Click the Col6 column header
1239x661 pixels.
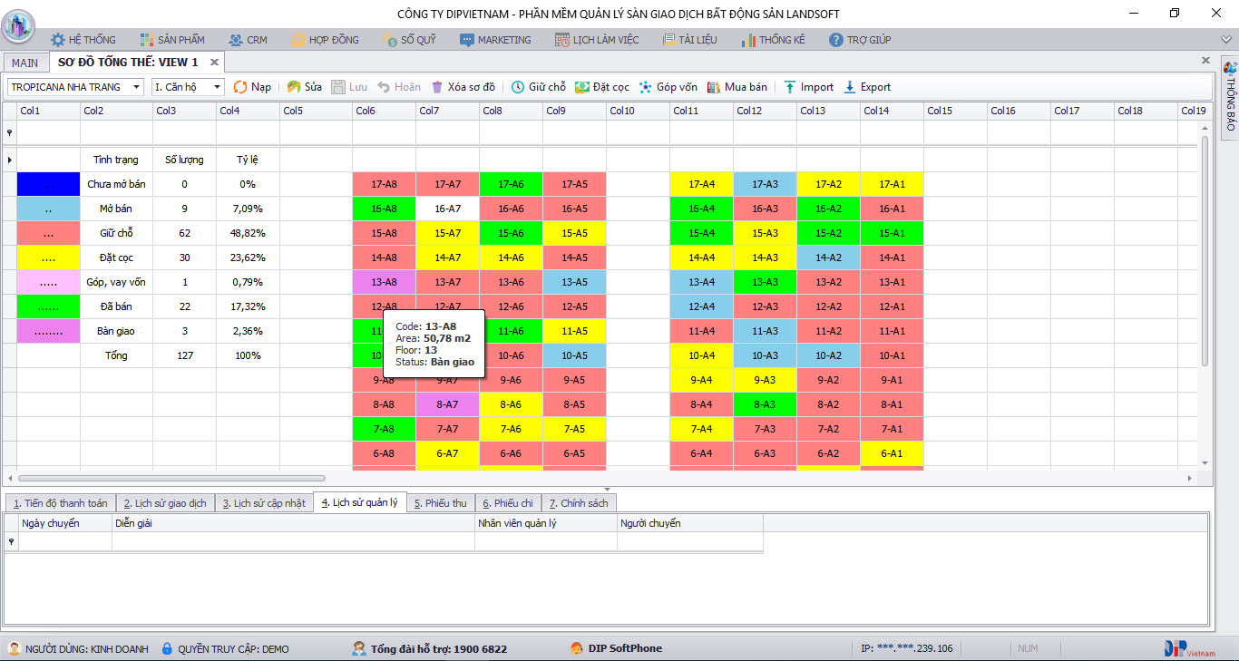pyautogui.click(x=384, y=111)
